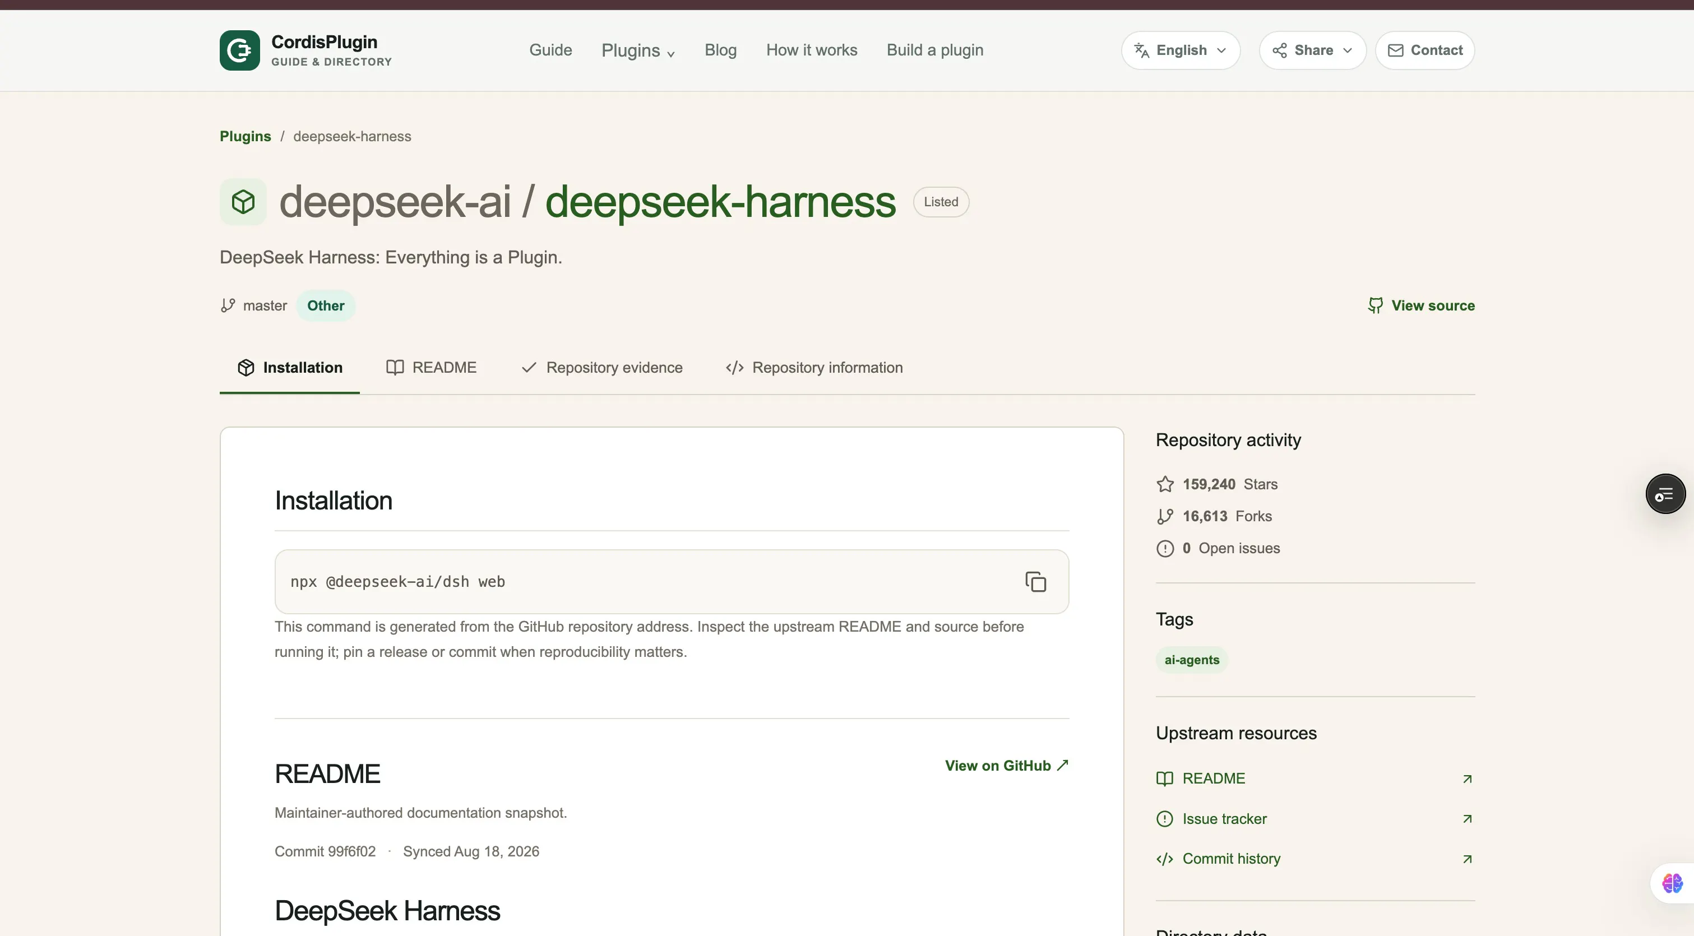Select the Installation tab

point(289,368)
